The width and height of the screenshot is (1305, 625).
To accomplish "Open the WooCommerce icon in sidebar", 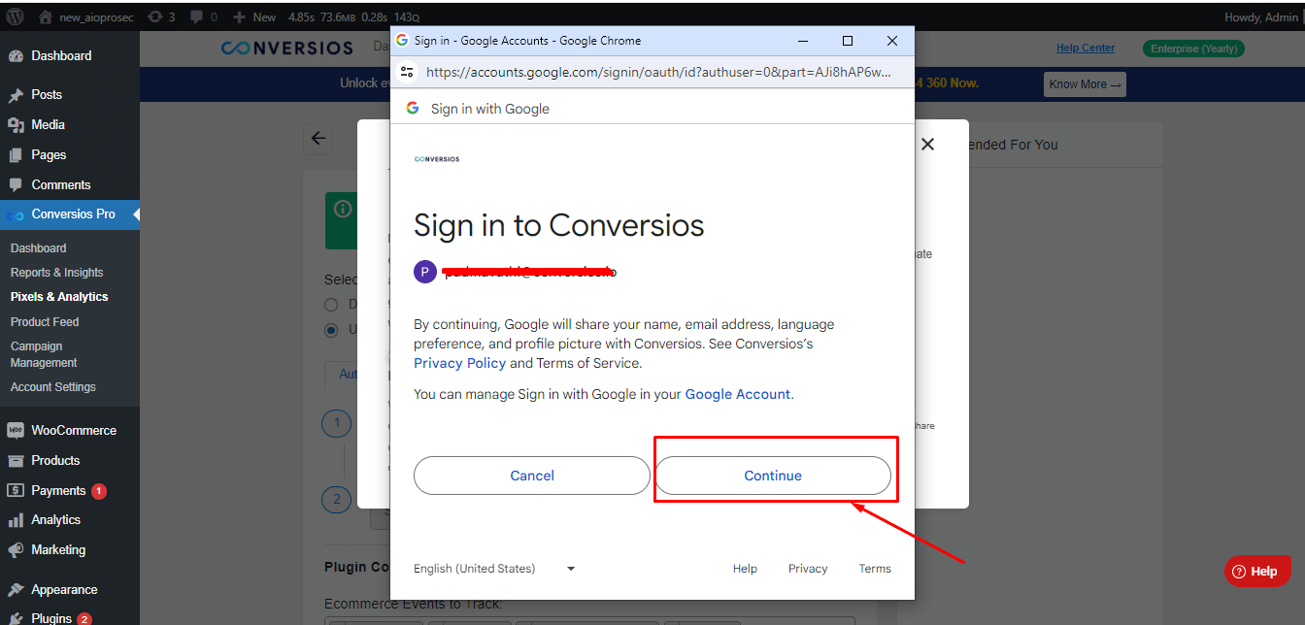I will coord(16,431).
